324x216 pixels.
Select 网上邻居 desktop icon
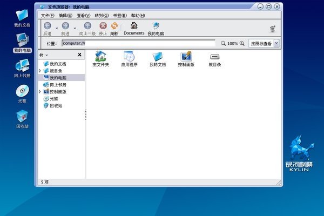click(22, 69)
